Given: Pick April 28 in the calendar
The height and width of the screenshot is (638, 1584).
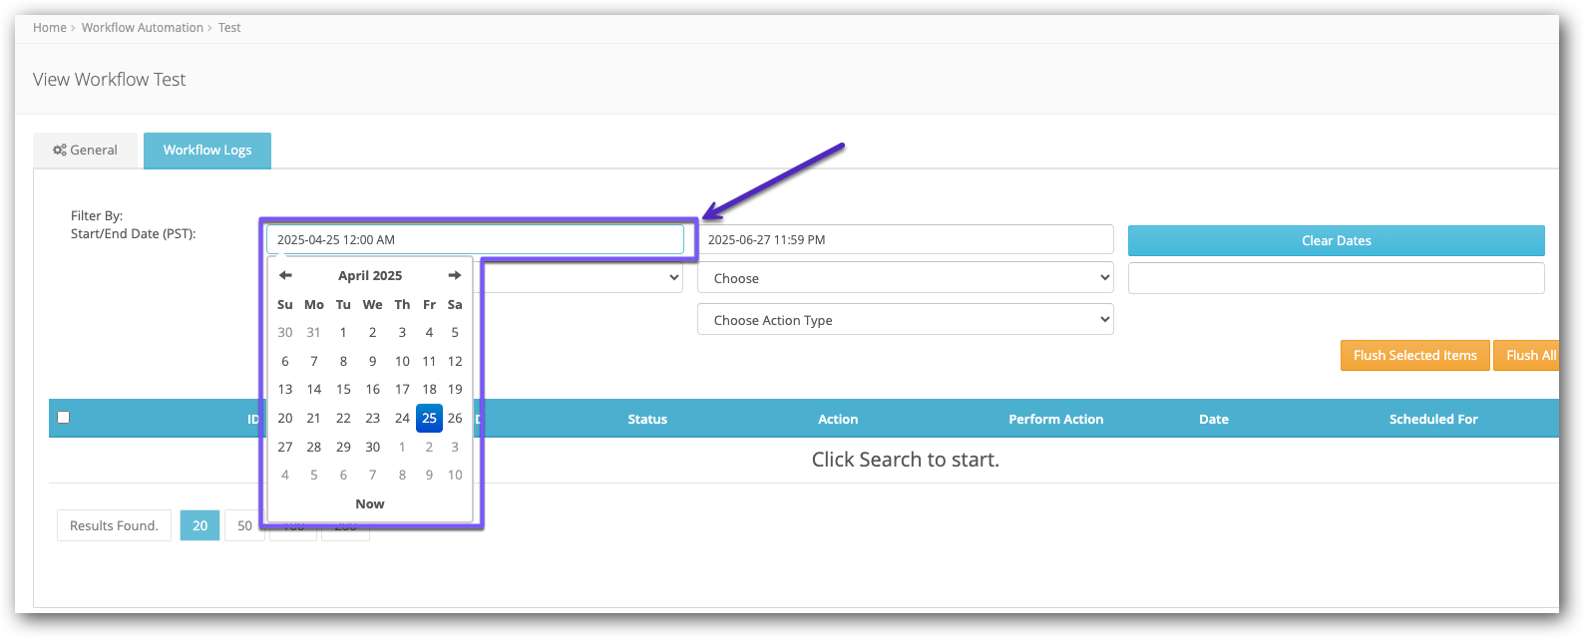Looking at the screenshot, I should pos(313,447).
